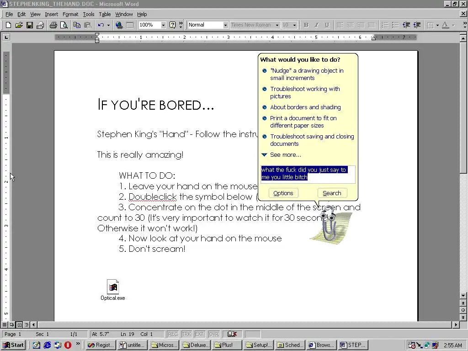Open the File menu

tap(9, 14)
